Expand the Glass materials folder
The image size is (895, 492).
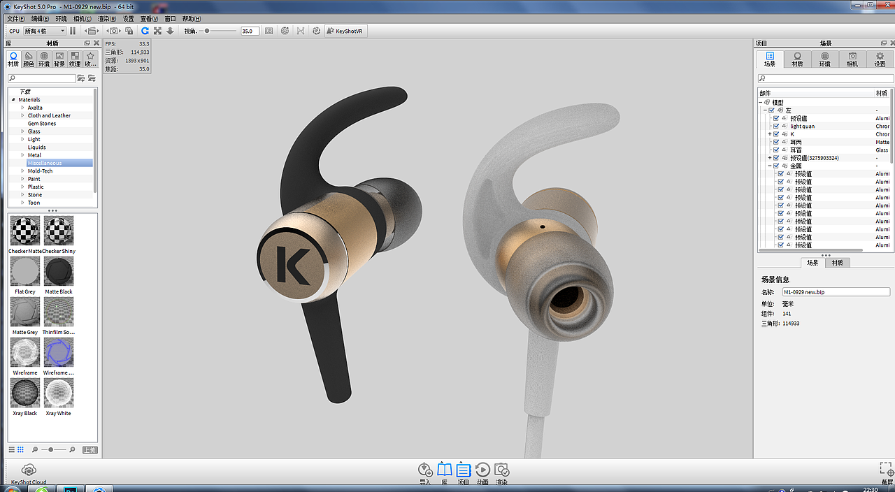[x=22, y=131]
